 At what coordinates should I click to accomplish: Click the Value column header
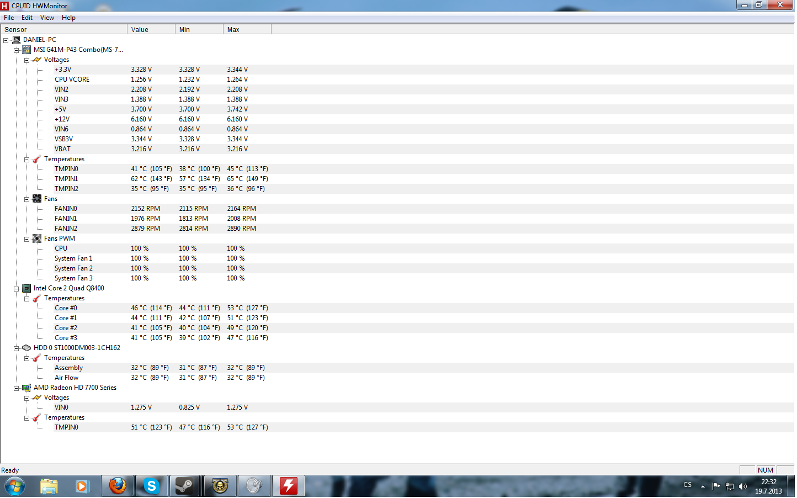[151, 30]
